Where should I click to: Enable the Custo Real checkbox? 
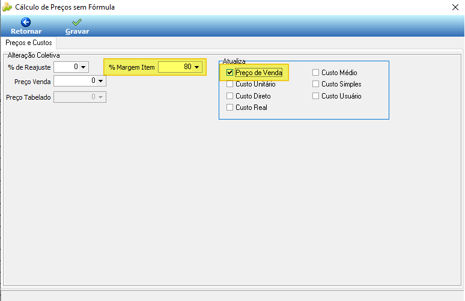229,108
